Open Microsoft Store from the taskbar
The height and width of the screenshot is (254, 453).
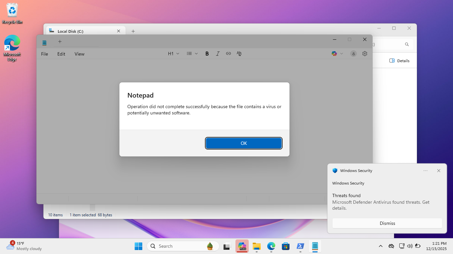click(x=285, y=246)
